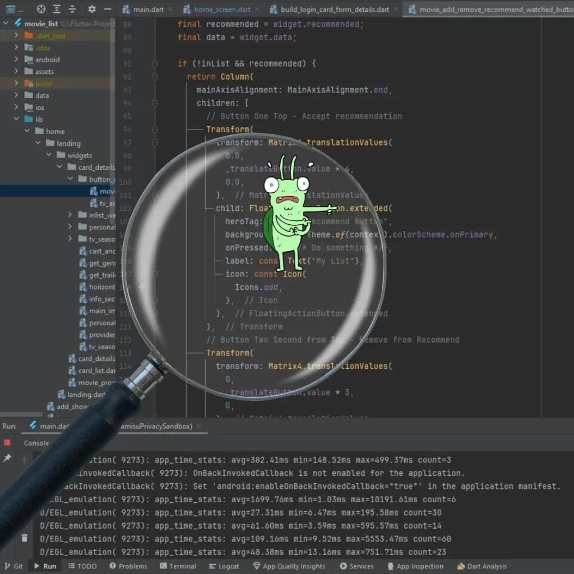
Task: Click the locate opened file crosshair icon
Action: point(41,9)
